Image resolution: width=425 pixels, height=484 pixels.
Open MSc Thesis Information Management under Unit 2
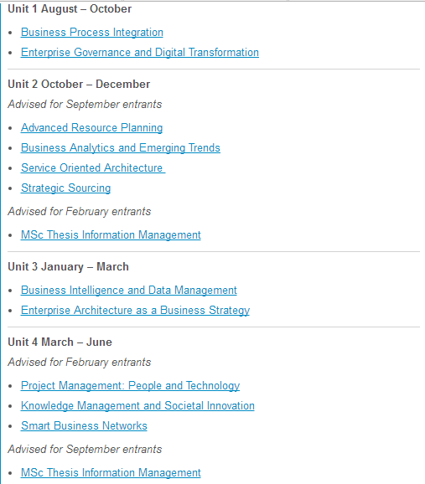pyautogui.click(x=111, y=234)
